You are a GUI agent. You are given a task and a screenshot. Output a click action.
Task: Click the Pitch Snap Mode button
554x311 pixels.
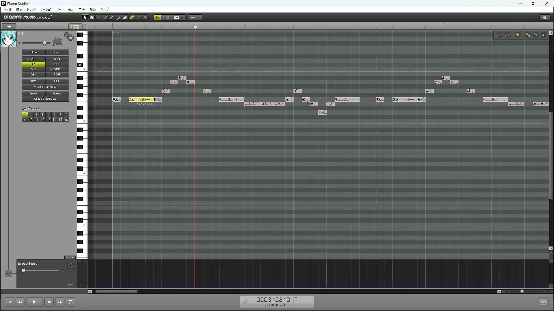[45, 87]
